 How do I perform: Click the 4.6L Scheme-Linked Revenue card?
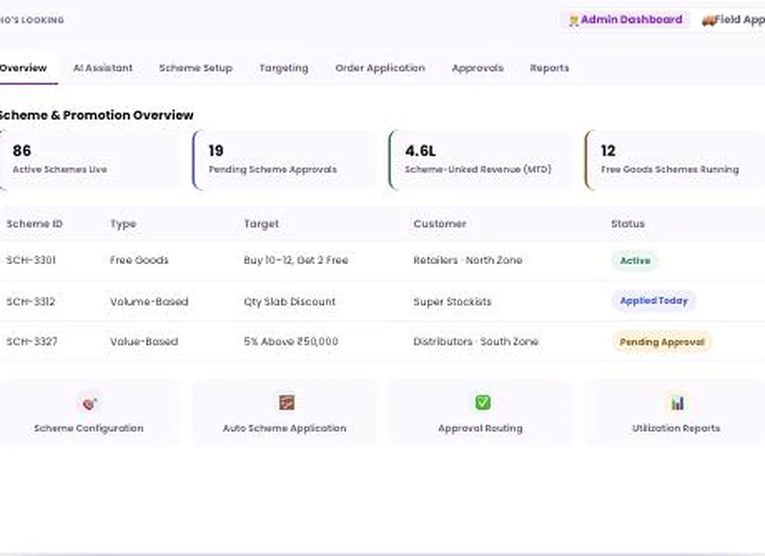[481, 160]
